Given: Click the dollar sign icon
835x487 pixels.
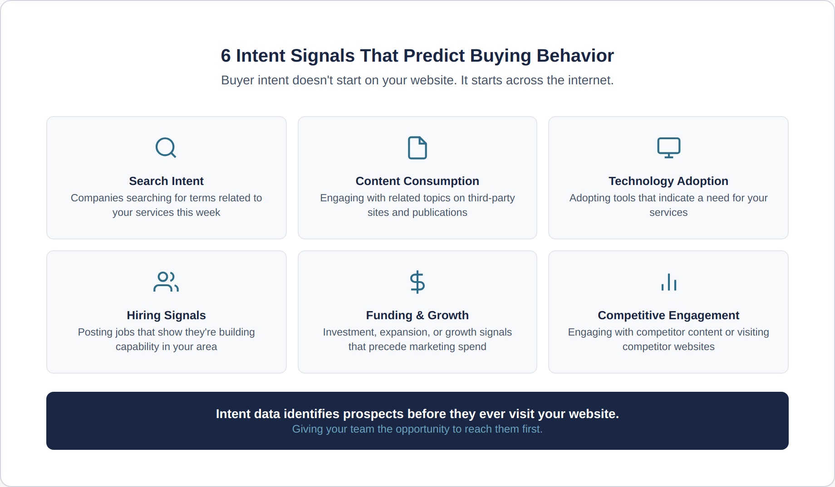Looking at the screenshot, I should 417,282.
